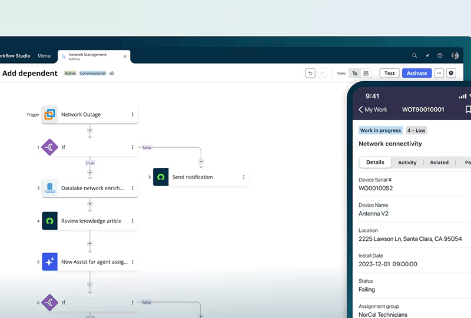Click the Failing status value

(x=367, y=290)
